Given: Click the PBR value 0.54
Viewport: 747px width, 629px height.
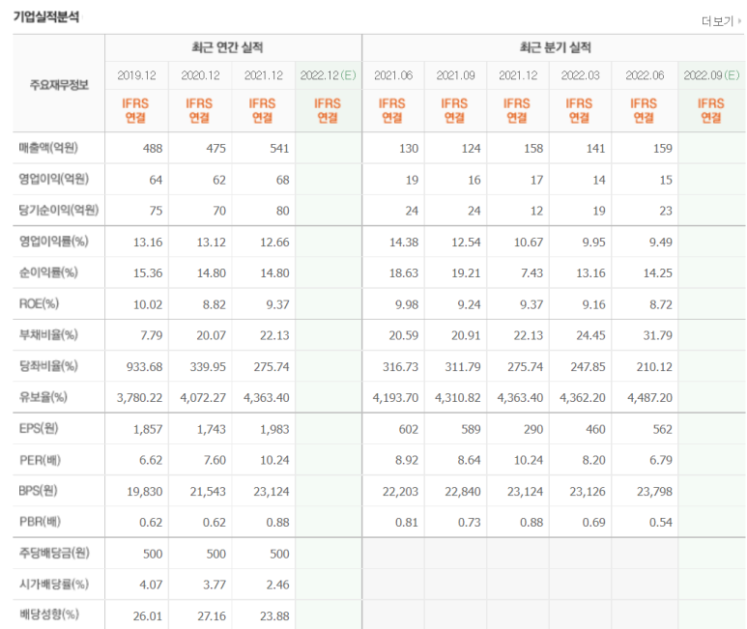Looking at the screenshot, I should [x=661, y=523].
